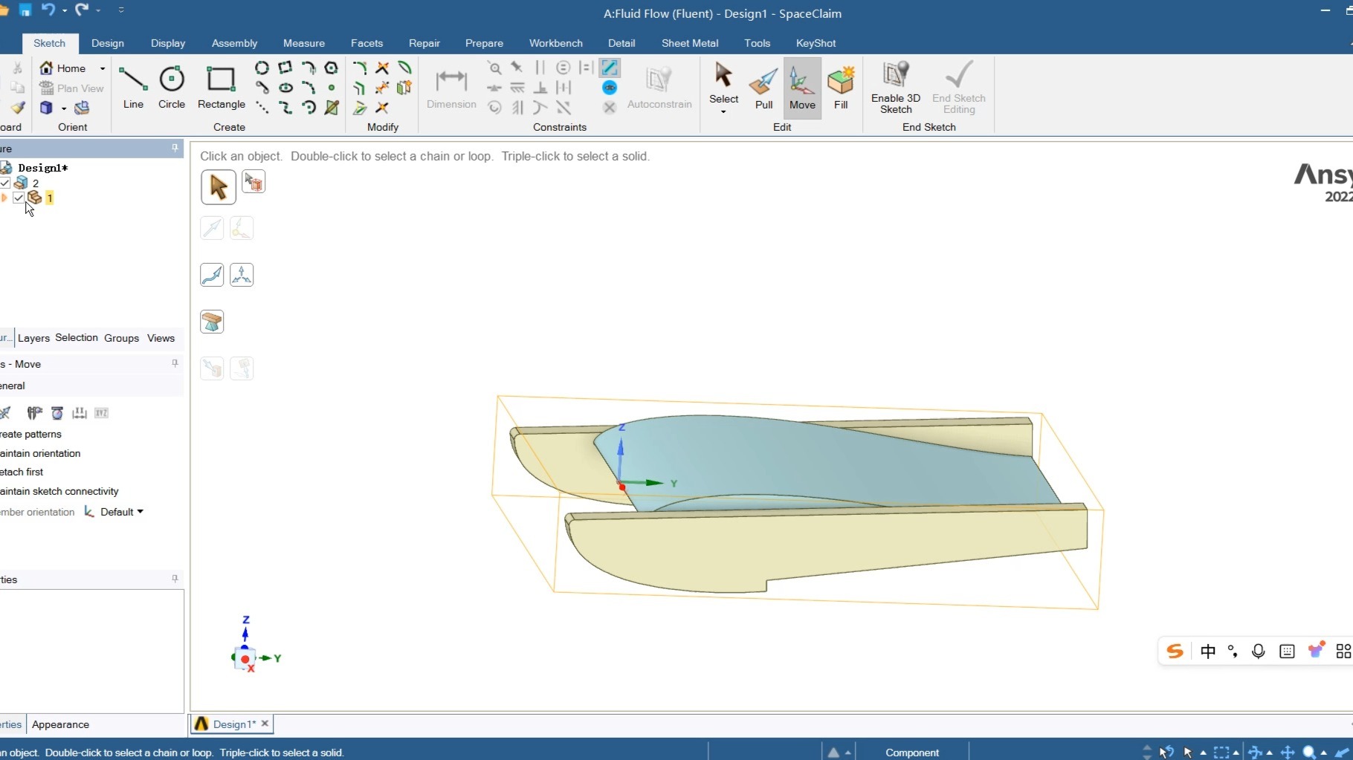
Task: Toggle visibility checkbox for component 2
Action: click(x=5, y=183)
